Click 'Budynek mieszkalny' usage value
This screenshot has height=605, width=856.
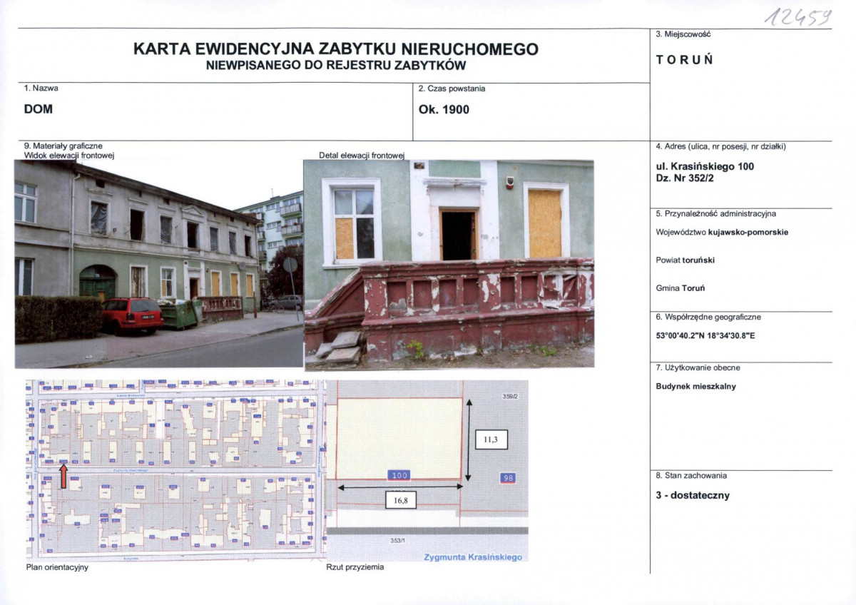(x=695, y=387)
